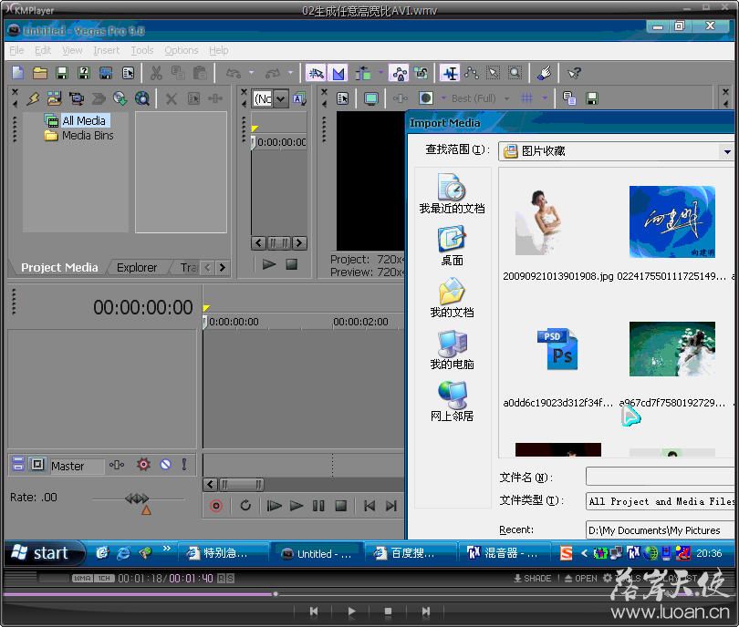Select the Selection Edit tool
Screen dimensions: 739x627
tap(493, 73)
